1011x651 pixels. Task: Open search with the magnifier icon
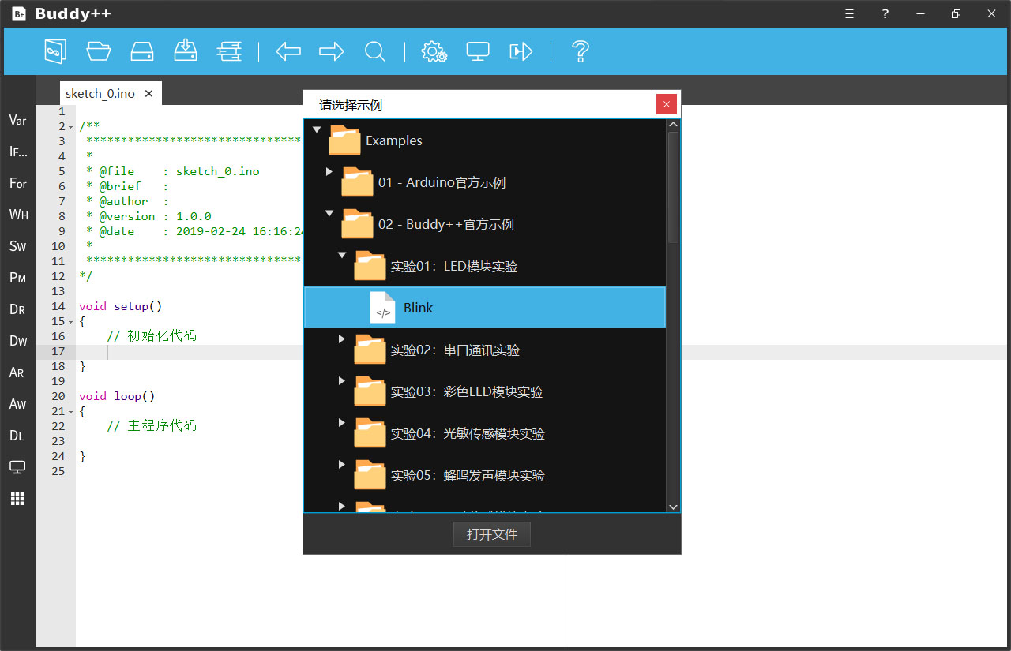pos(375,51)
